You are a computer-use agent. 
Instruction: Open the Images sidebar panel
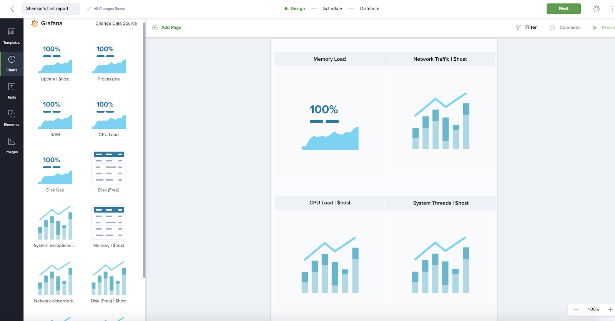pyautogui.click(x=12, y=146)
